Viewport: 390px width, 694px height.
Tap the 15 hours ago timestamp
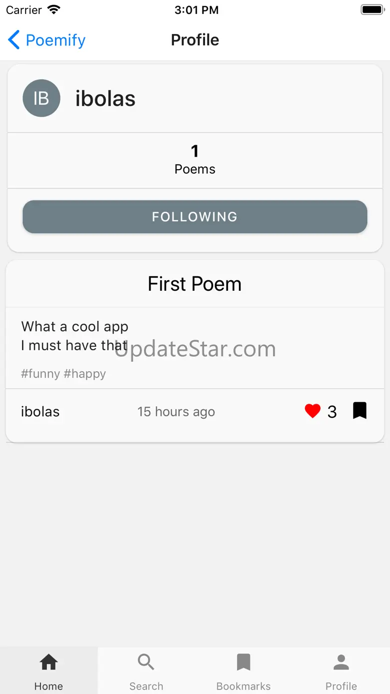coord(176,412)
